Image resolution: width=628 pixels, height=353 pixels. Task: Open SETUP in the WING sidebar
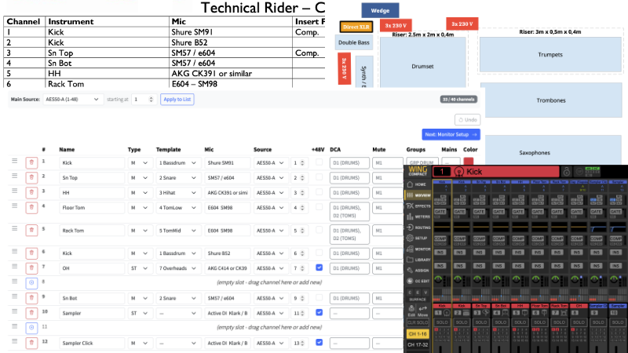[x=418, y=238]
